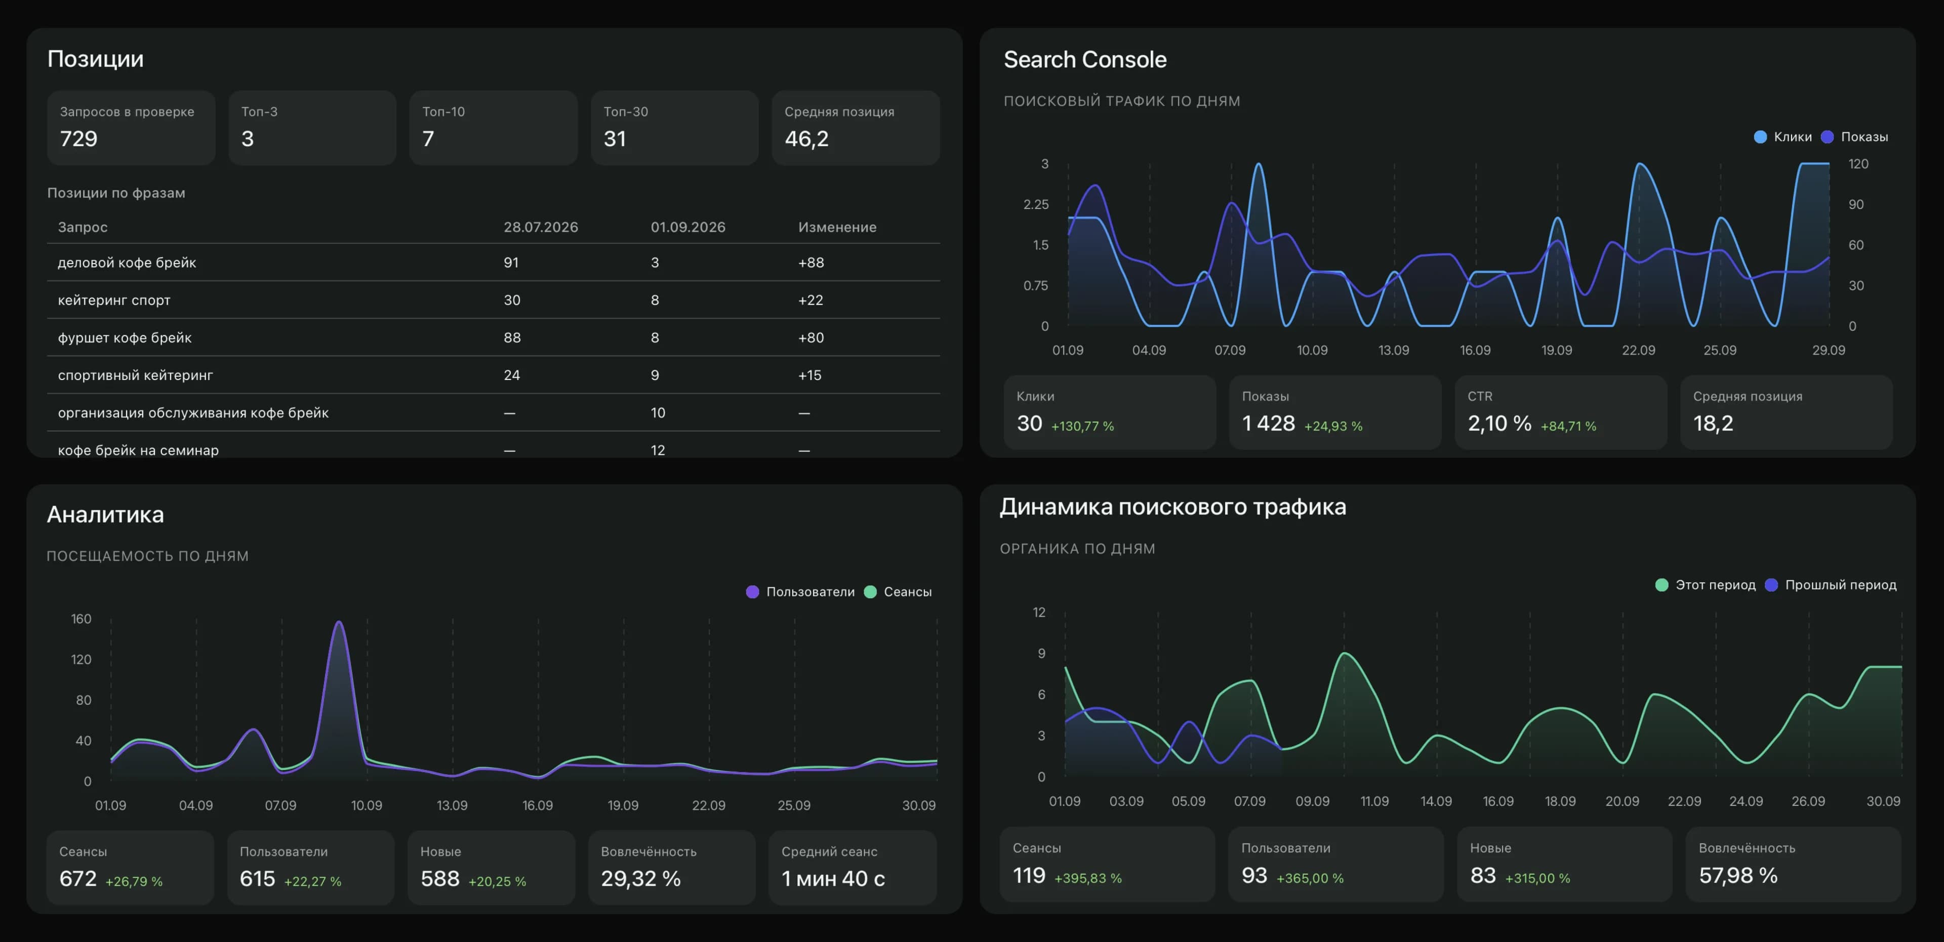Select the Топ-10 positions card

point(494,128)
